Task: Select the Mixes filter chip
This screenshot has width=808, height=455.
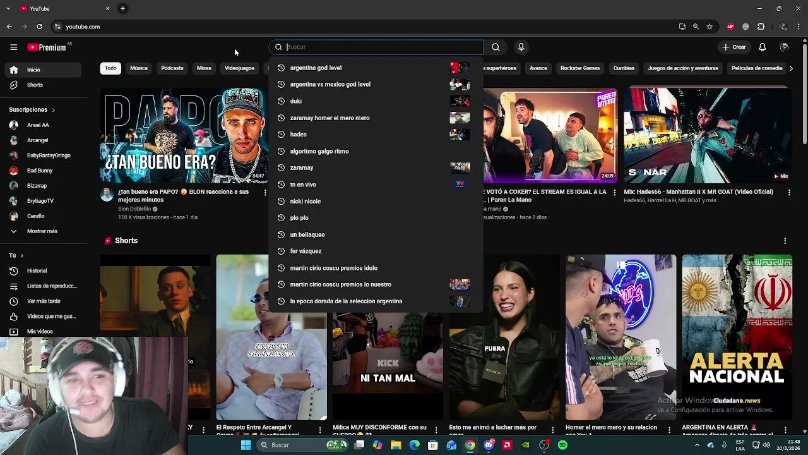Action: coord(204,68)
